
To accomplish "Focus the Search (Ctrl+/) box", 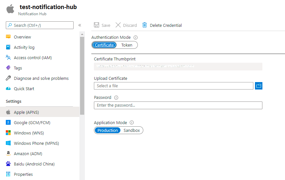I will [x=40, y=25].
